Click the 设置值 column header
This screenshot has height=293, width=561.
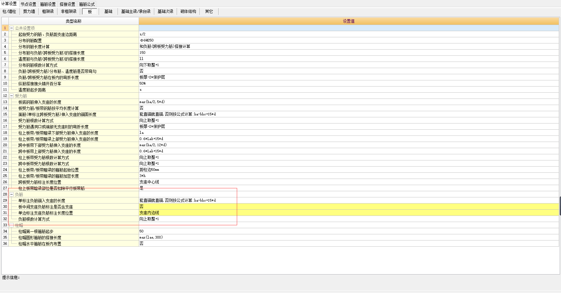click(349, 21)
